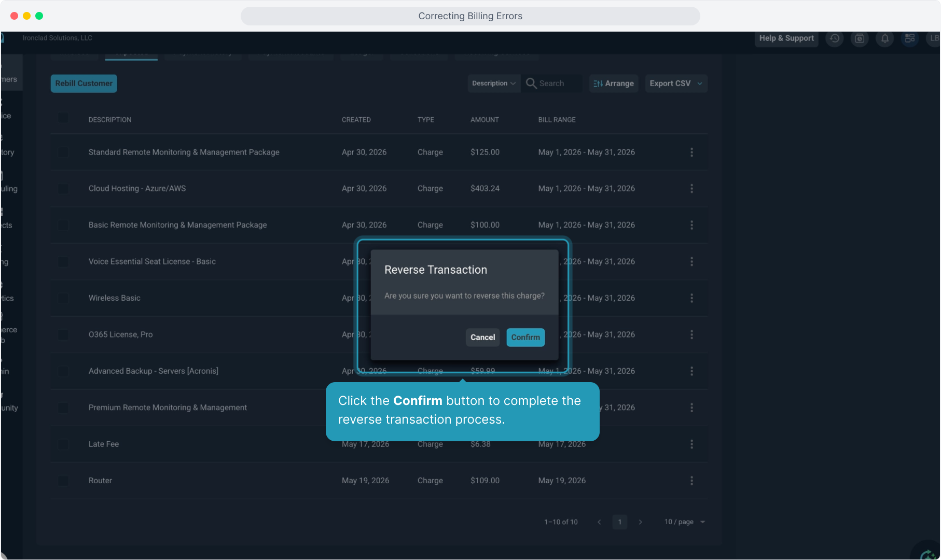Viewport: 941px width, 560px height.
Task: Check the Router row checkbox
Action: tap(63, 481)
